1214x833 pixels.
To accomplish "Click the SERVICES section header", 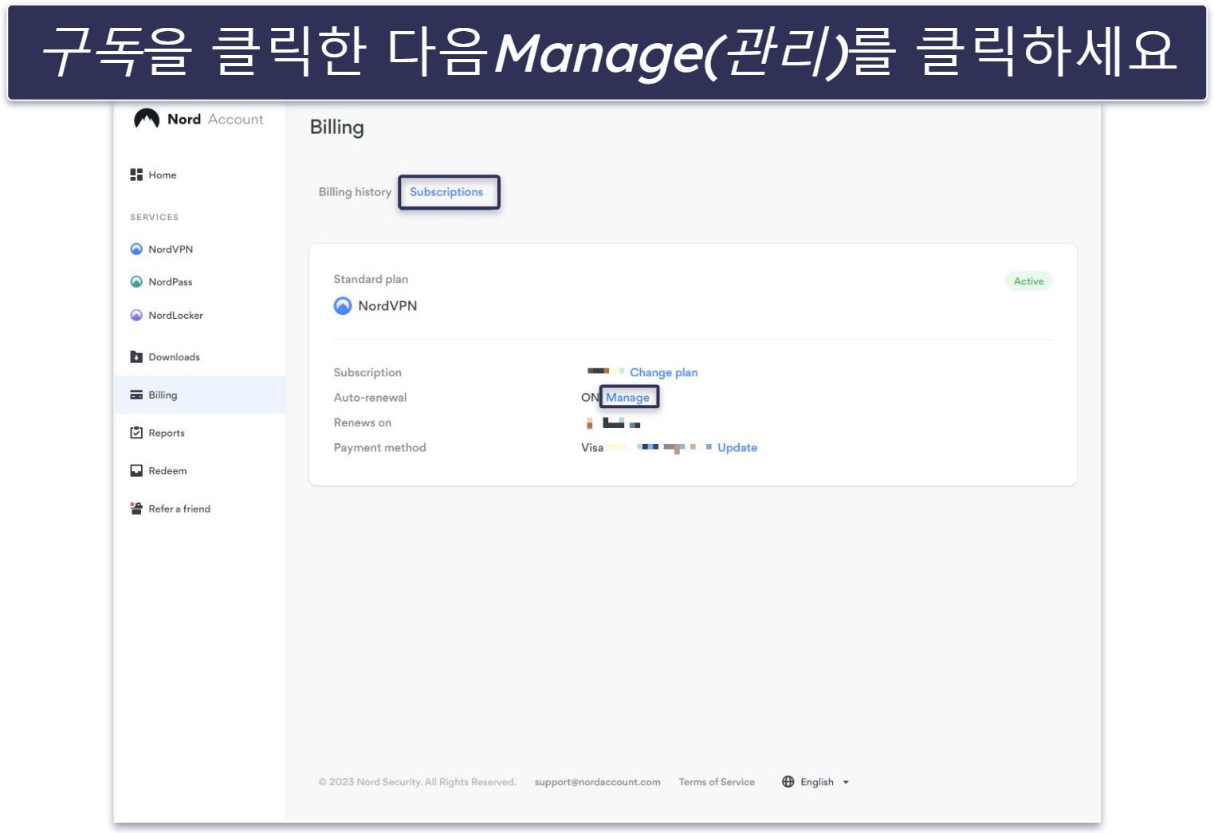I will coord(155,217).
